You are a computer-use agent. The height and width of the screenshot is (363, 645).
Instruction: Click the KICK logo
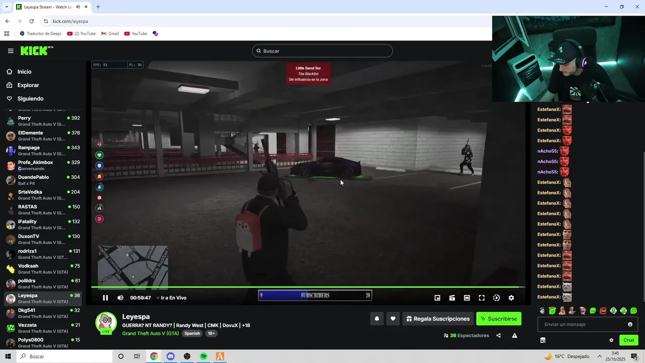pyautogui.click(x=37, y=50)
